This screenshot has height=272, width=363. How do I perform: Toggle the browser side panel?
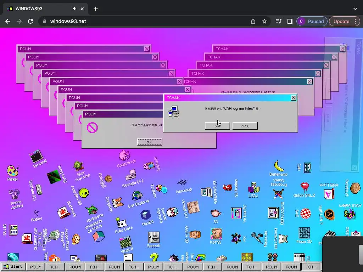(290, 21)
